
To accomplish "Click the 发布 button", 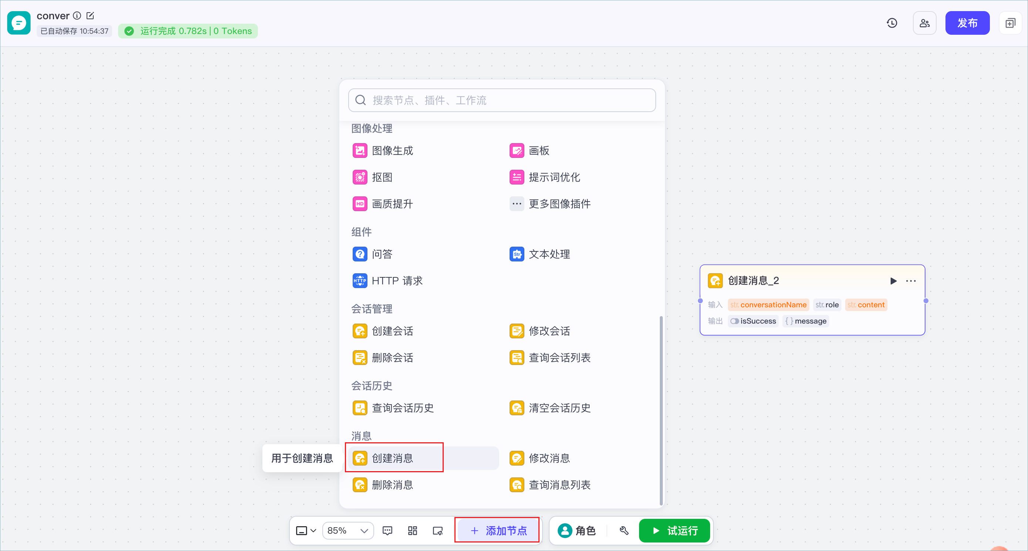I will 967,23.
